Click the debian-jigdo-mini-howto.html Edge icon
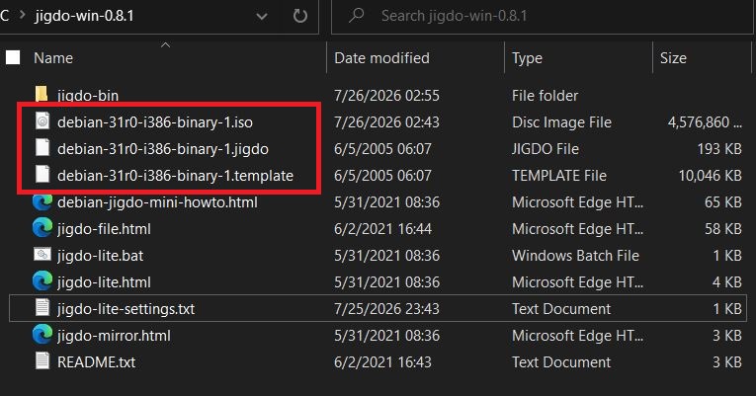The image size is (756, 396). pyautogui.click(x=42, y=201)
